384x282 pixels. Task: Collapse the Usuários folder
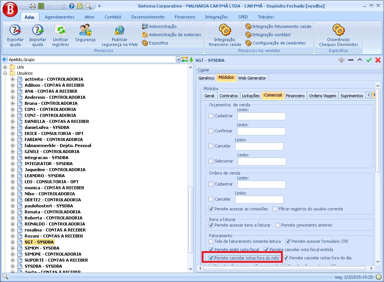pos(5,73)
